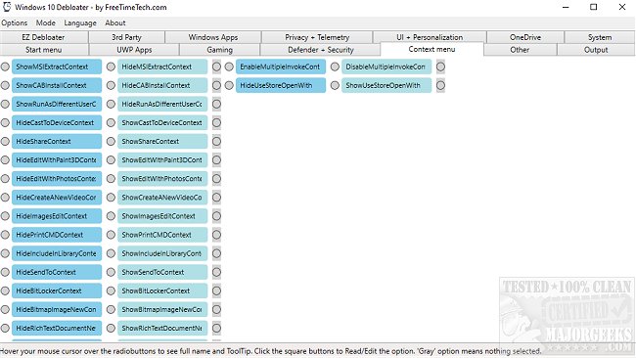This screenshot has height=358, width=636.
Task: Click the gray option beside HideMSIExtractContext
Action: [216, 67]
